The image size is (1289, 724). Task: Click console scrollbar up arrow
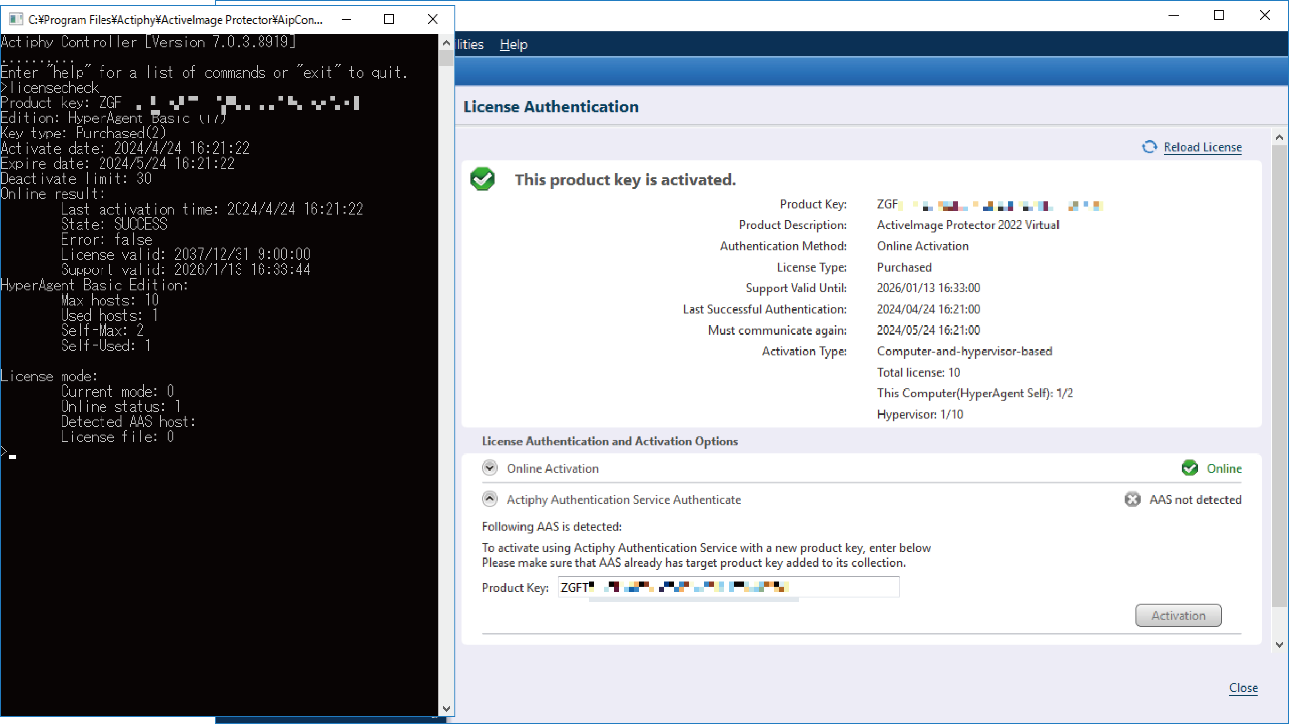pyautogui.click(x=446, y=43)
